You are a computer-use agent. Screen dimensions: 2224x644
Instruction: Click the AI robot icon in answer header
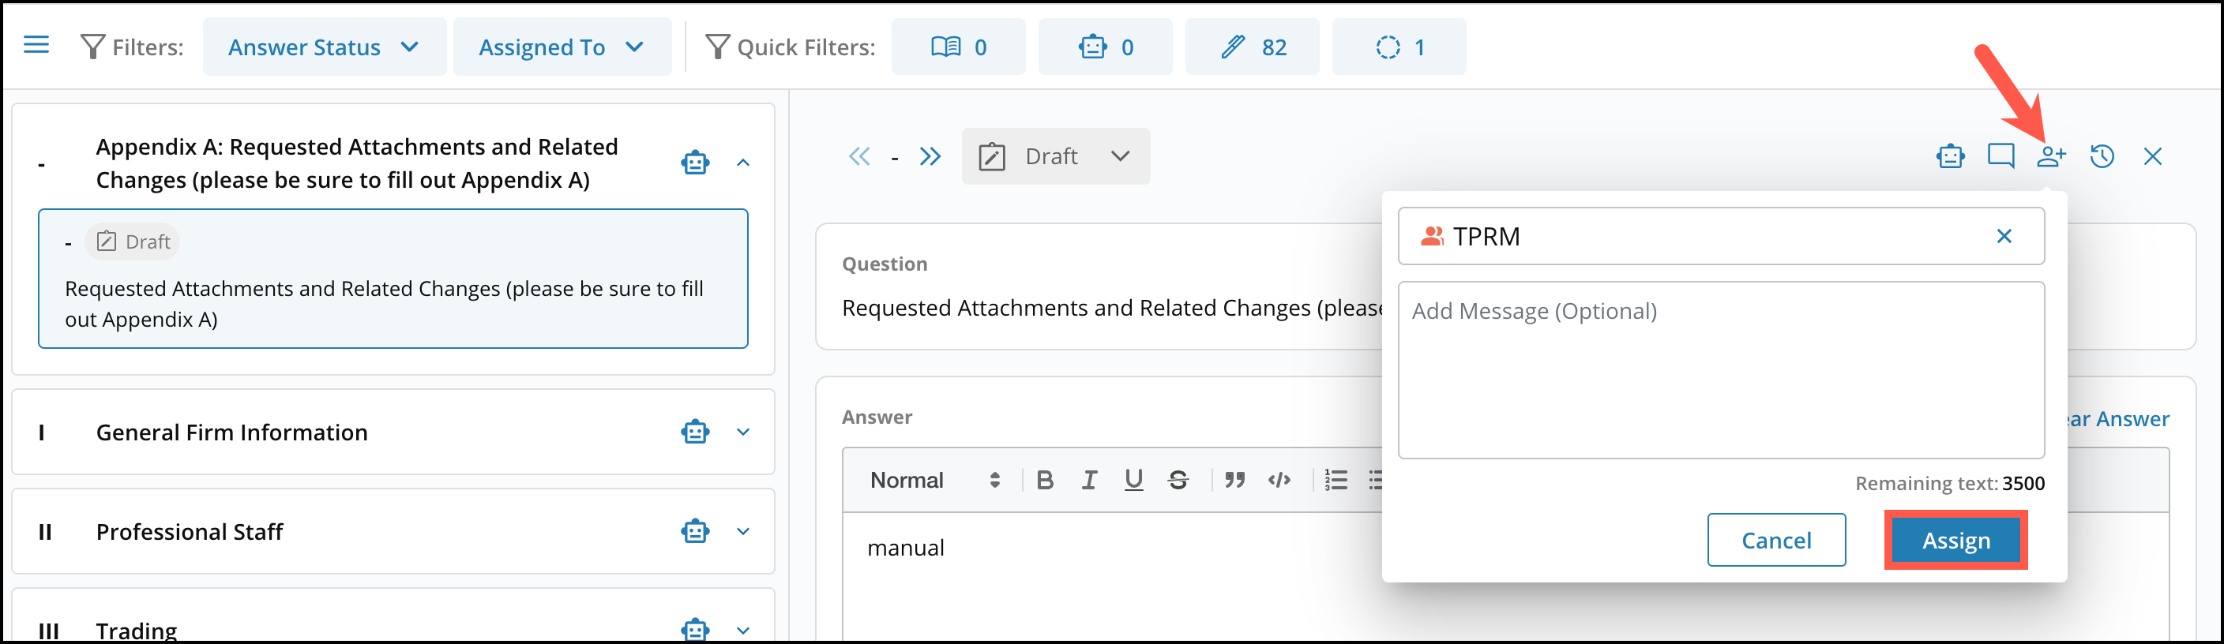coord(1950,156)
